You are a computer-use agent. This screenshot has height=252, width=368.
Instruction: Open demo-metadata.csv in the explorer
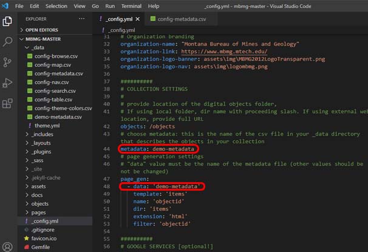point(58,117)
